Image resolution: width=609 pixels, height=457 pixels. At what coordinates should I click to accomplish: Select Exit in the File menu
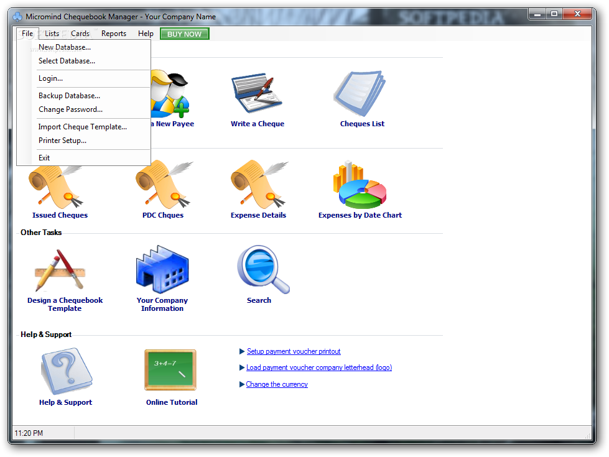83,158
